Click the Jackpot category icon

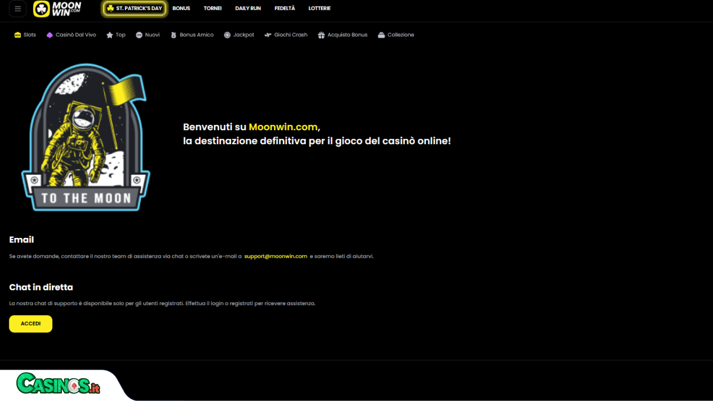tap(227, 35)
